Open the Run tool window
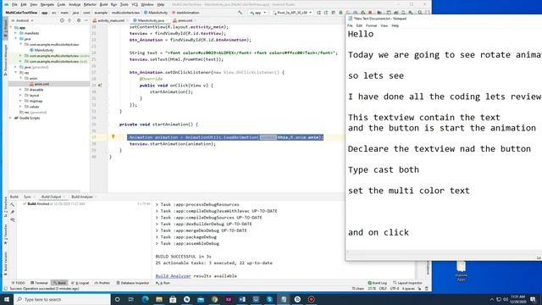This screenshot has height=305, width=542. [163, 283]
